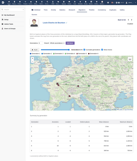Screen dimensions: 137x161
Task: Open the Agenda module
Action: (64, 3)
